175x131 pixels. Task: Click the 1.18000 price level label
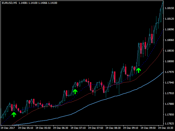tap(169, 61)
